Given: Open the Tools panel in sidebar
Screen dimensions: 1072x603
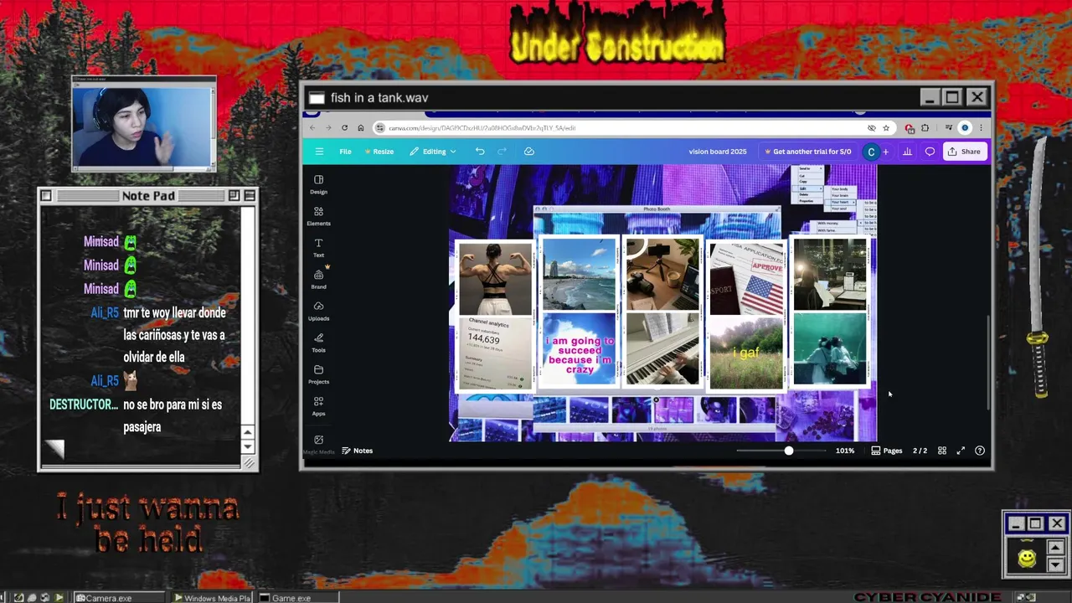Looking at the screenshot, I should (318, 343).
